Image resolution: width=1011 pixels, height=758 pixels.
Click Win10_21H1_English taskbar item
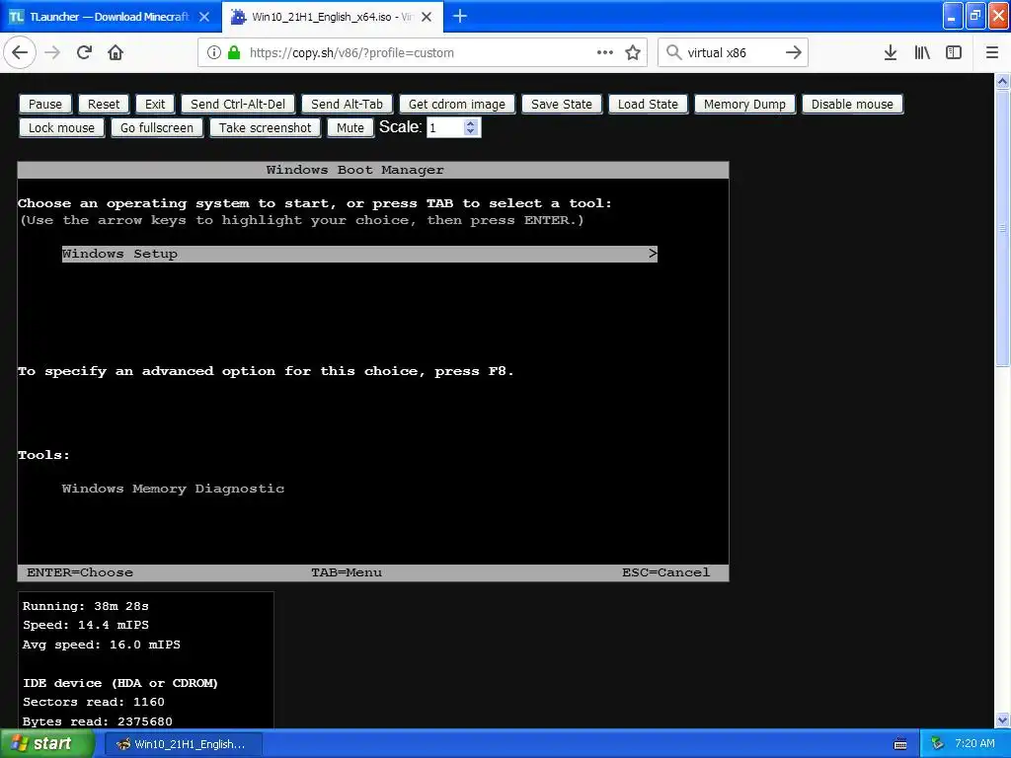[183, 744]
